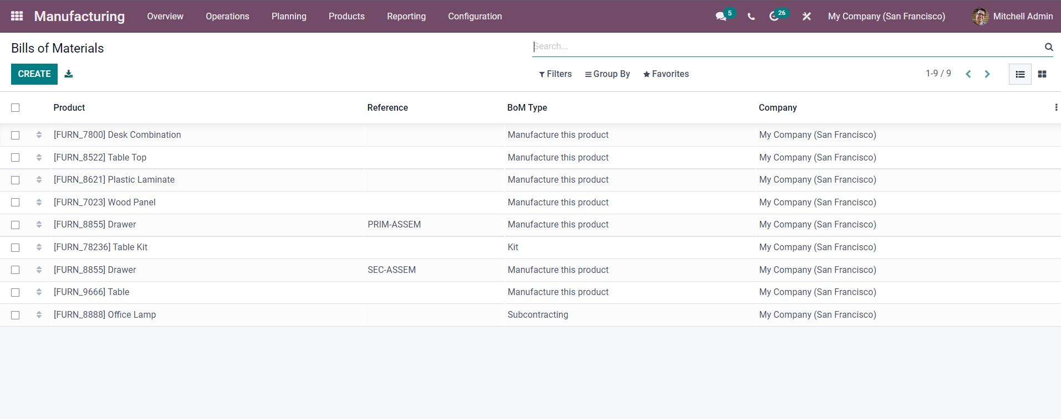Open [FURN_8888] Office Lamp record
Screen dimensions: 1061x419
pos(105,315)
